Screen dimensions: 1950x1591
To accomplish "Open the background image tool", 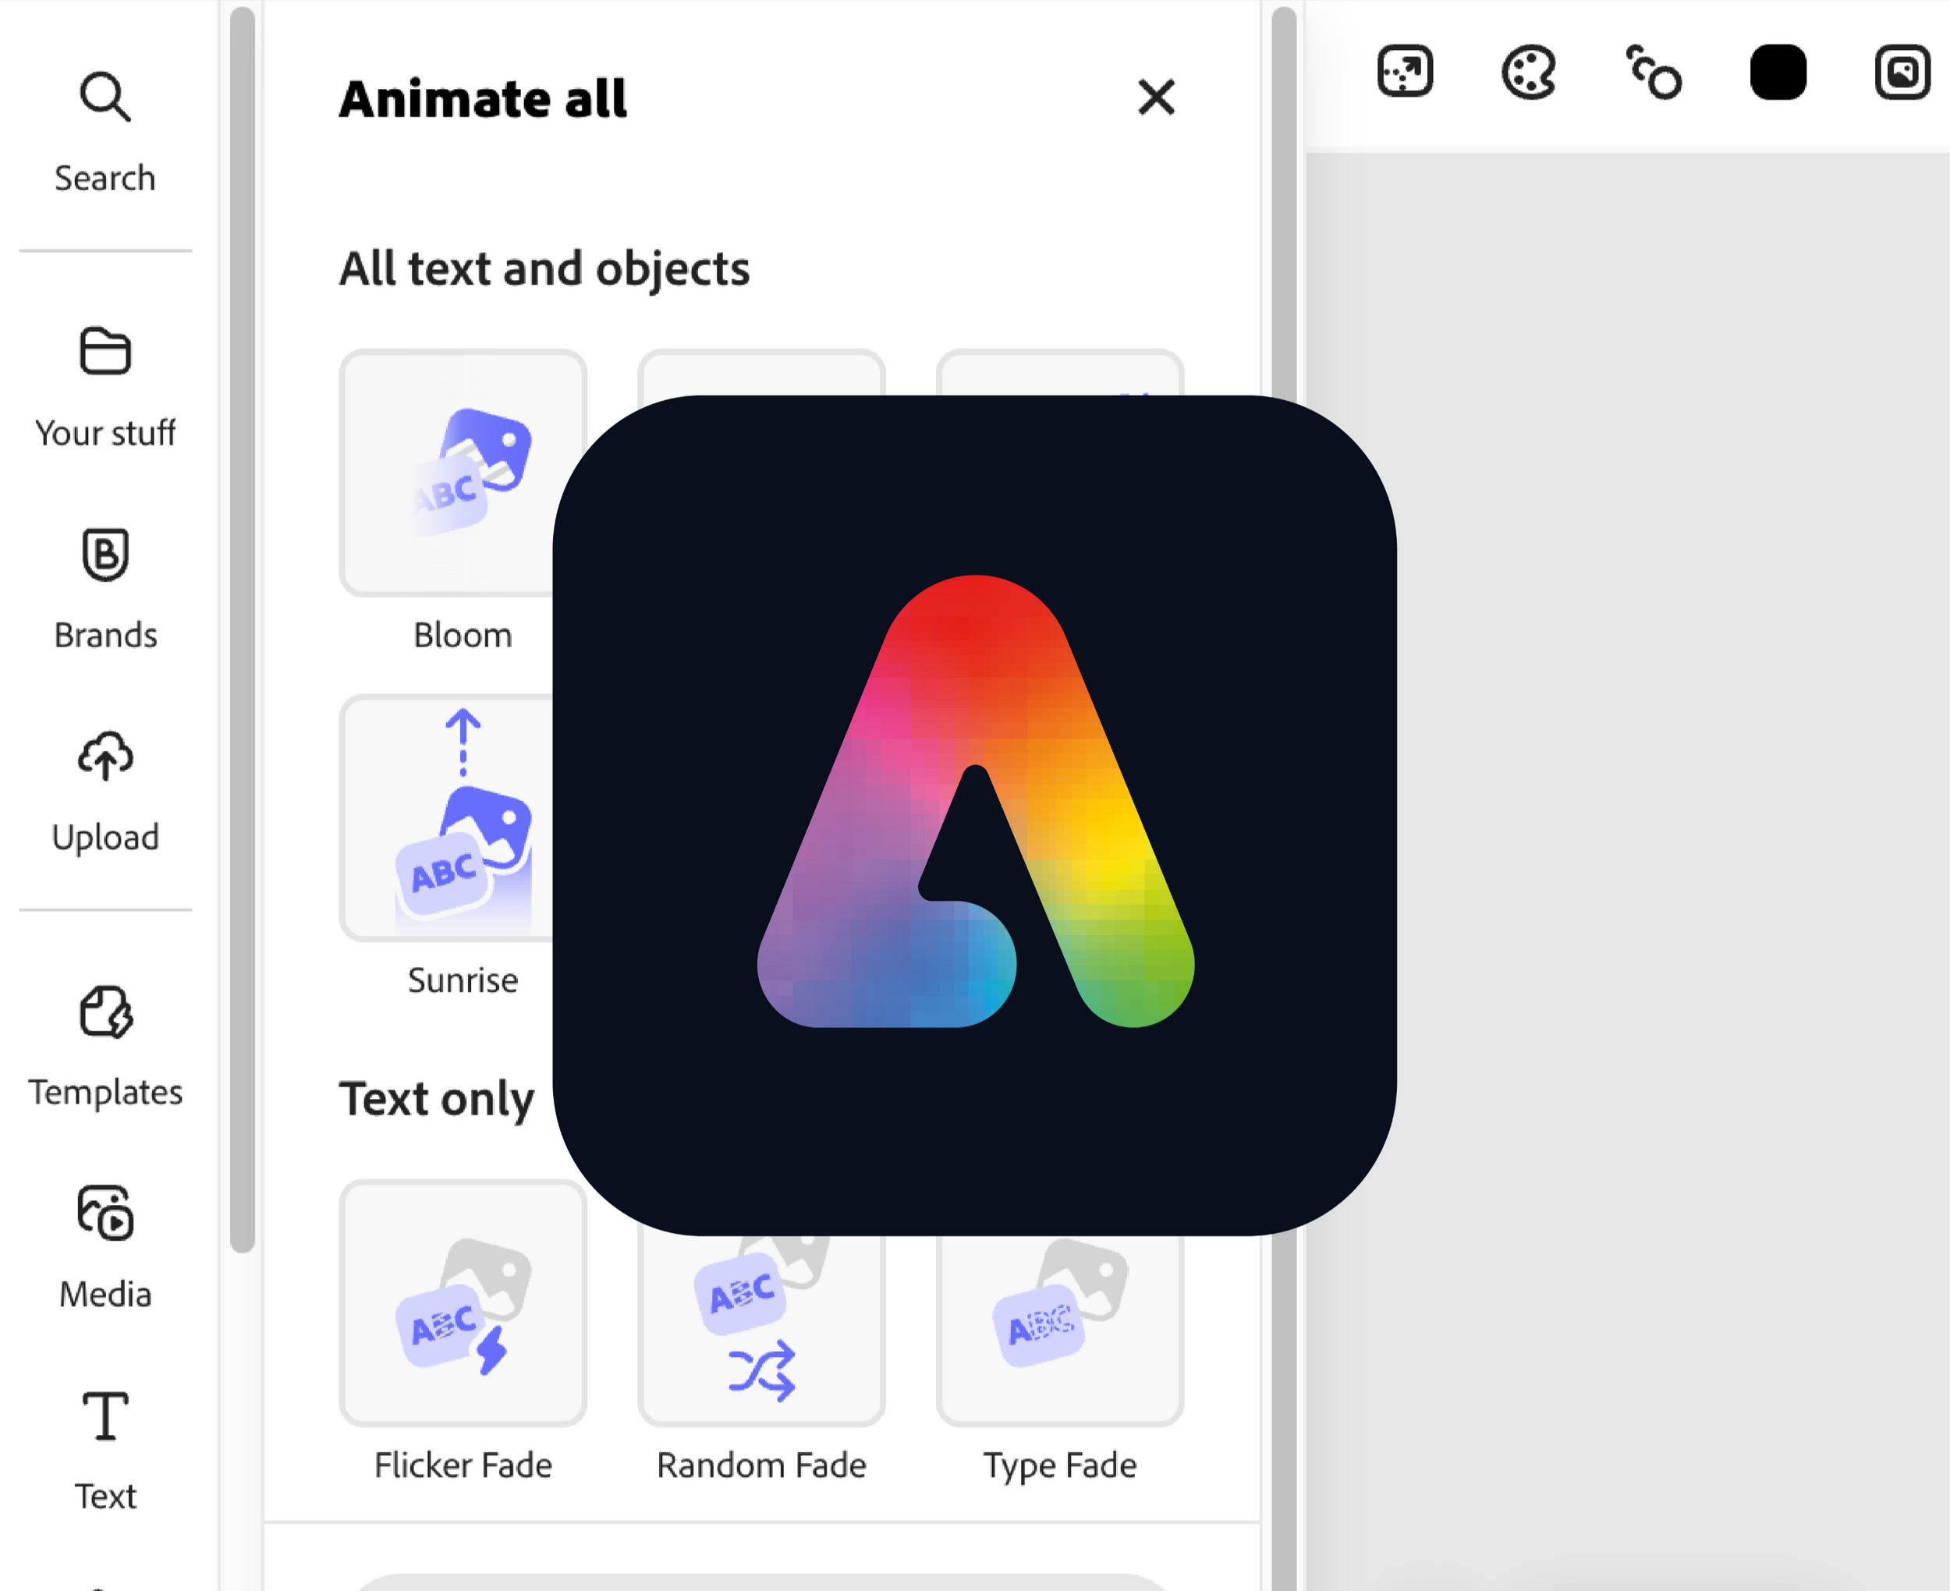I will pyautogui.click(x=1901, y=70).
